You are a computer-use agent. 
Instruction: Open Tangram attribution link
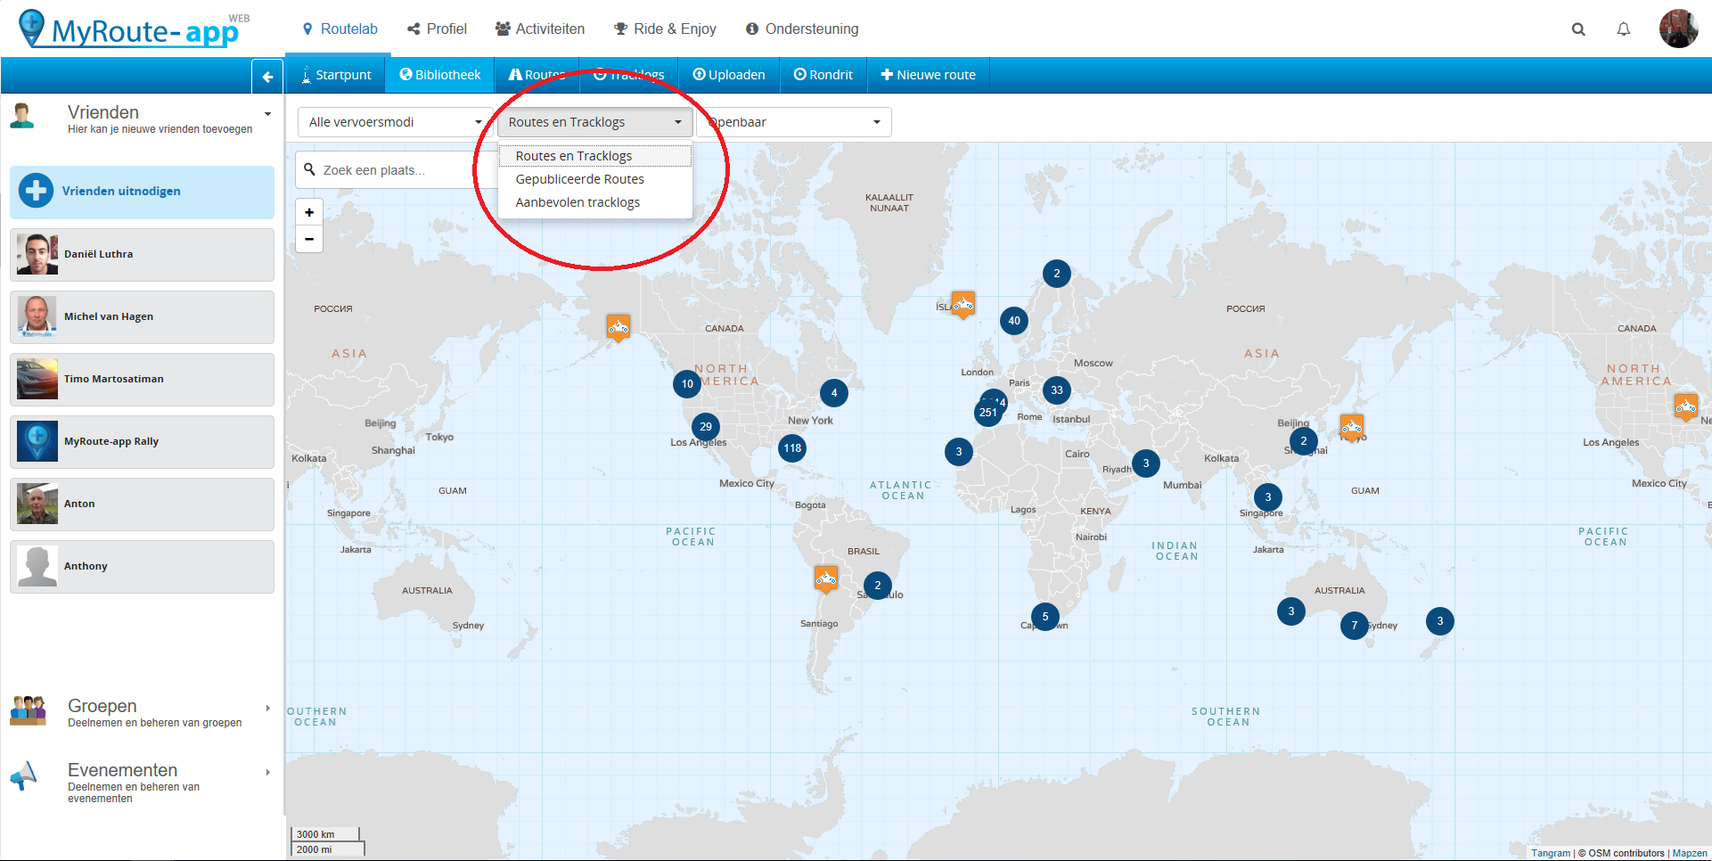[x=1551, y=853]
